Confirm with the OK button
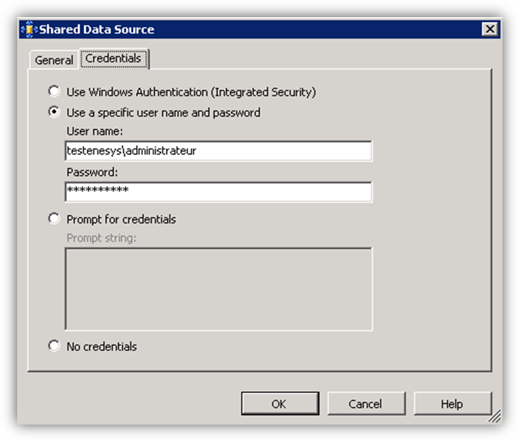Viewport: 519px width, 441px height. coord(280,404)
